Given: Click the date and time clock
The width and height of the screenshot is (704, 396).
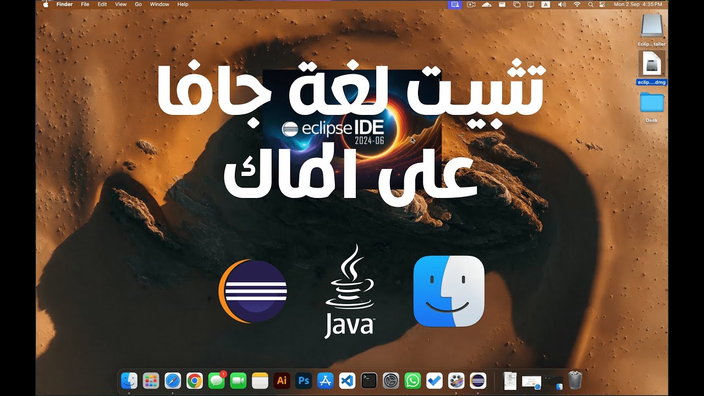Looking at the screenshot, I should click(638, 4).
